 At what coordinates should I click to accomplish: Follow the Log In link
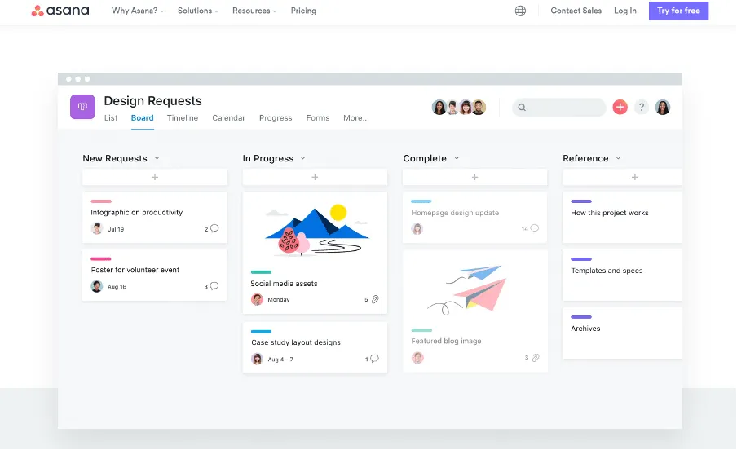click(x=625, y=11)
